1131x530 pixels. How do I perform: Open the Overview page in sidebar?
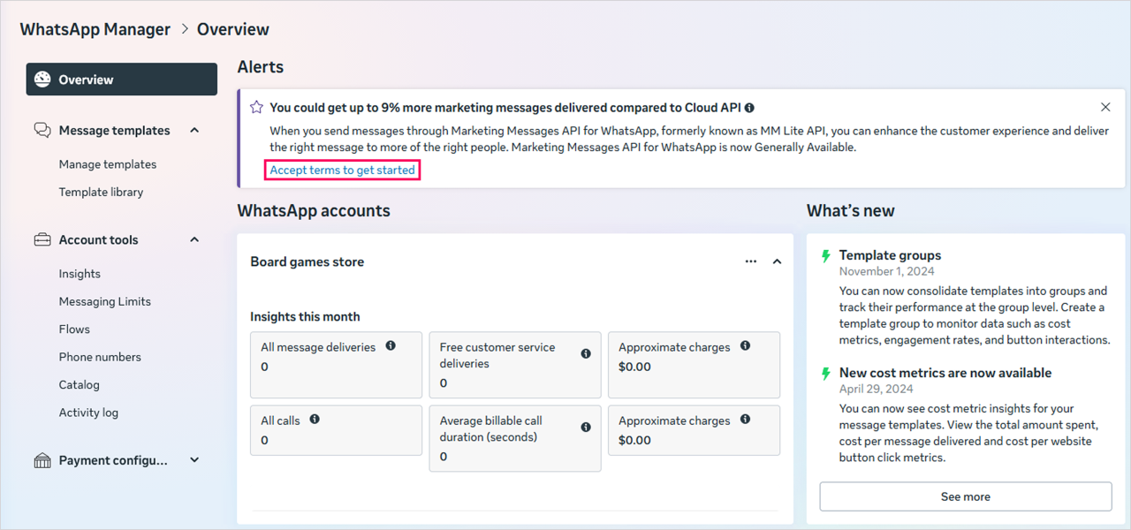pos(122,79)
